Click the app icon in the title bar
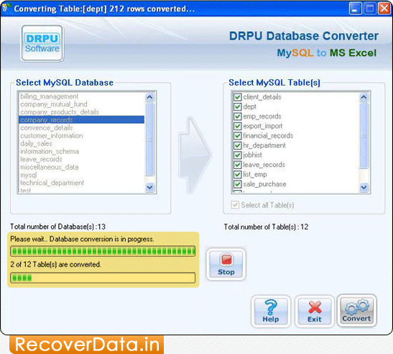This screenshot has width=393, height=354. [x=6, y=7]
